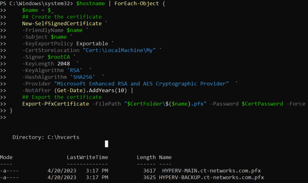
Task: Select the Directory: C:\hvcerts path
Action: tap(46, 137)
